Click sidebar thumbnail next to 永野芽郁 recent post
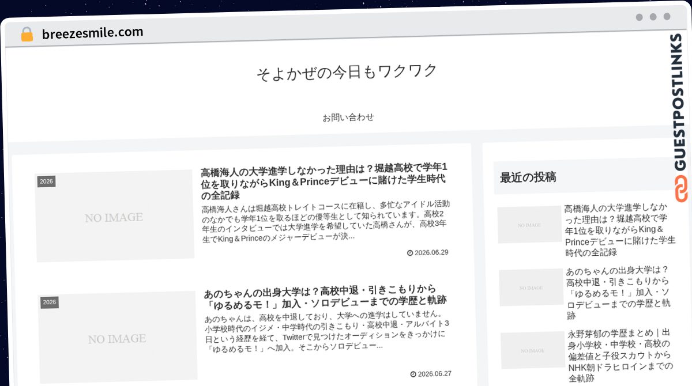Screen dimensions: 692x386 (533, 350)
